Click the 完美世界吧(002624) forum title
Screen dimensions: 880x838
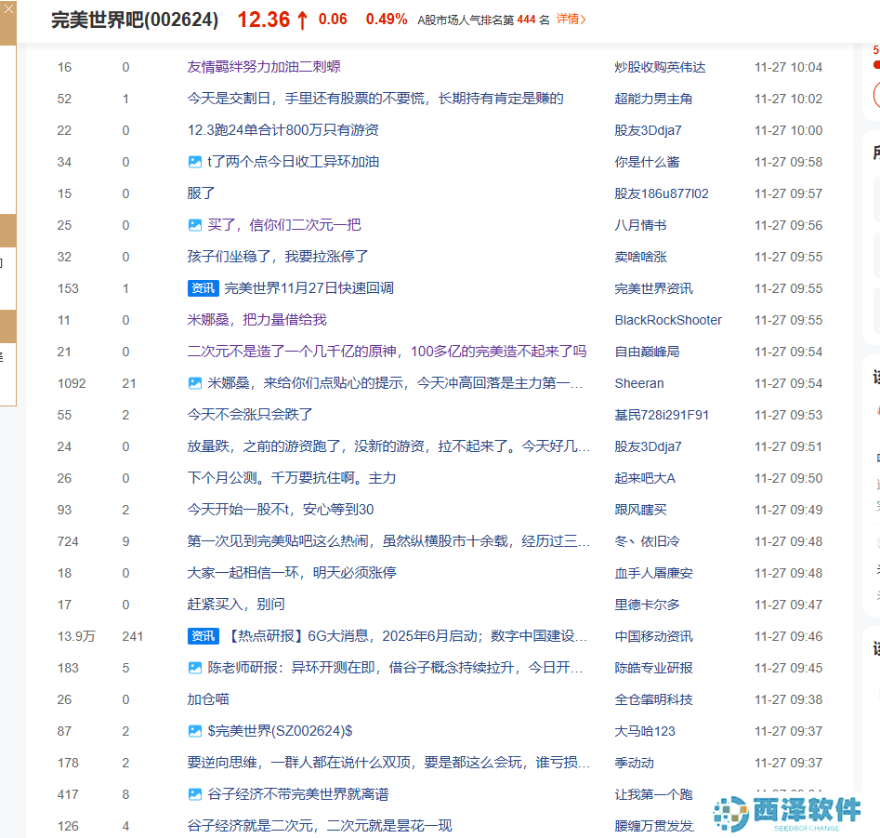(x=135, y=20)
